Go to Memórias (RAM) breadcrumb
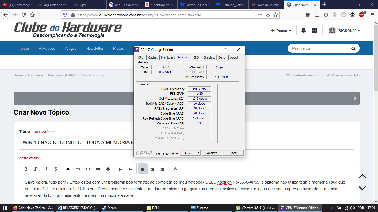Viewport: 378px width, 212px height. pos(62,75)
